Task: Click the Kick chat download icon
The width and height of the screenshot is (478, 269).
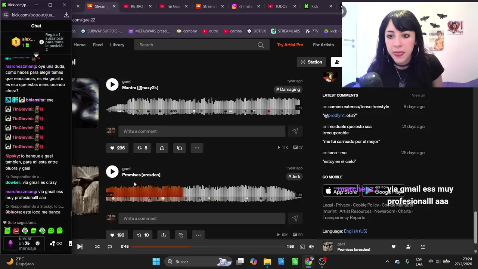Action: click(x=66, y=15)
